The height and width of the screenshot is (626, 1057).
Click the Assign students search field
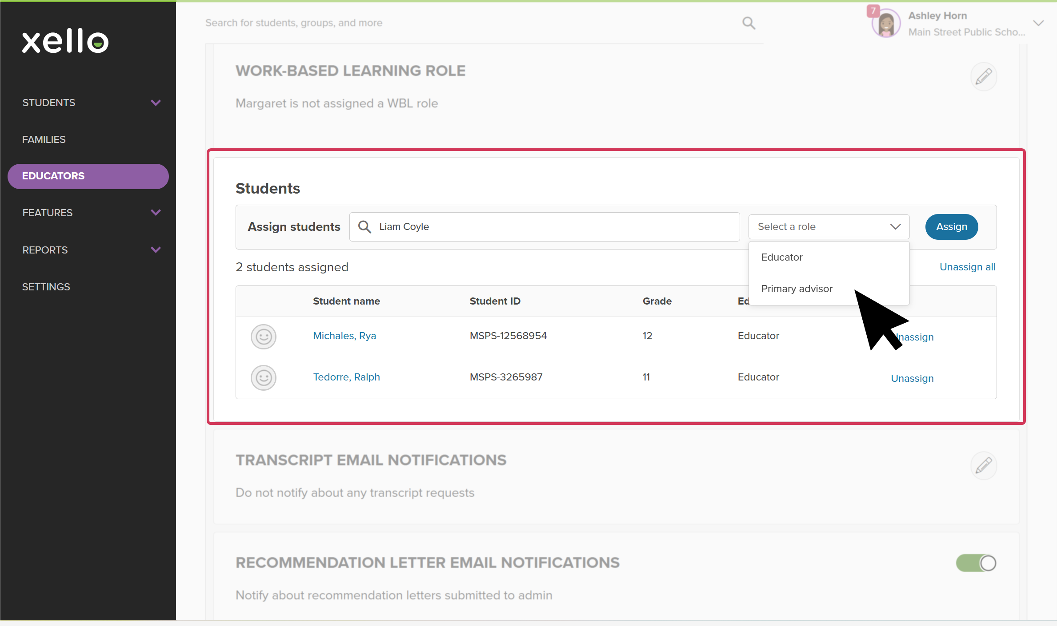[x=544, y=227]
